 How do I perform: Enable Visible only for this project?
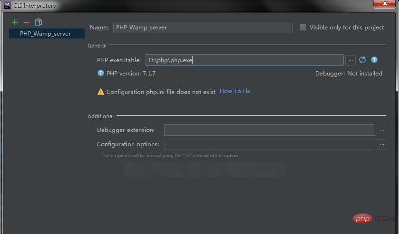pyautogui.click(x=303, y=28)
